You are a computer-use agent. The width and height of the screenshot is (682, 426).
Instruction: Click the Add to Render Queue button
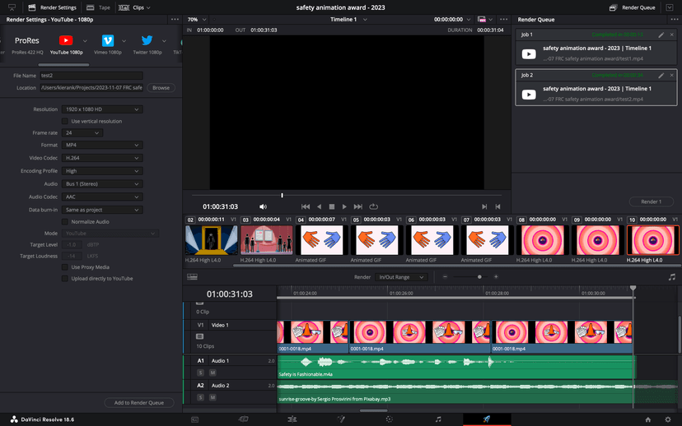[138, 402]
